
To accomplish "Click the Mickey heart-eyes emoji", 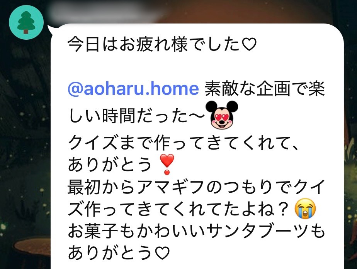I will click(x=221, y=115).
